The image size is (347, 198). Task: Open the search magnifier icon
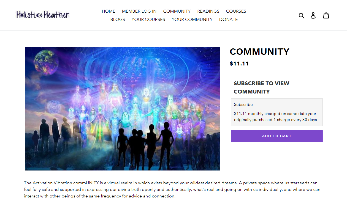(302, 15)
